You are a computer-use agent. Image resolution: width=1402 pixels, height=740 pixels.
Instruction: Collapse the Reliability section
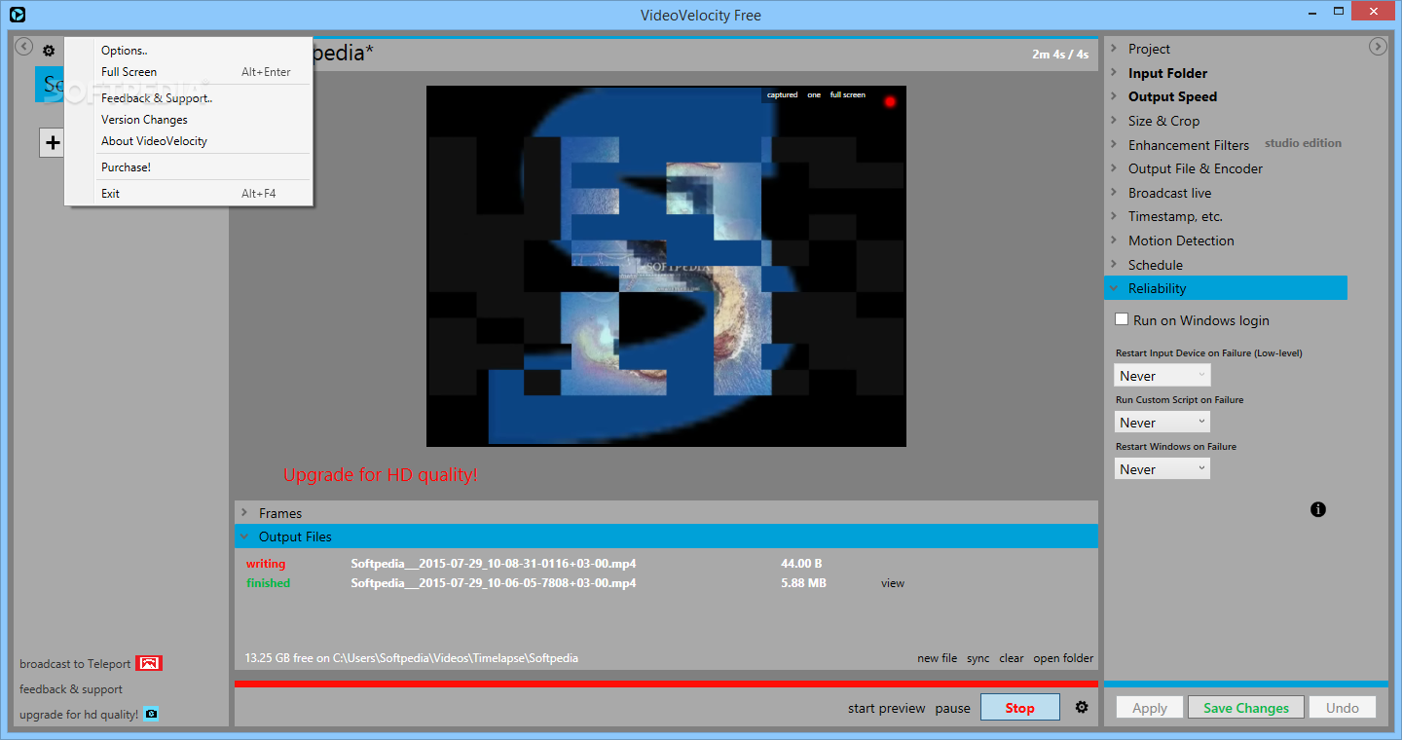pos(1226,288)
